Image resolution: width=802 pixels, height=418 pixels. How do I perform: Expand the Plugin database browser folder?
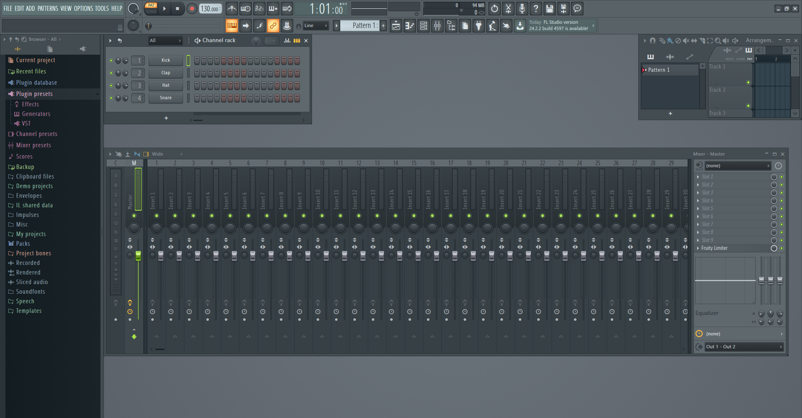click(36, 83)
